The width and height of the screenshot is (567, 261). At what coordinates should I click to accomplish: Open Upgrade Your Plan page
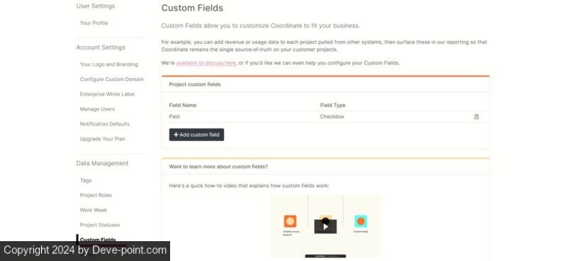tap(102, 138)
